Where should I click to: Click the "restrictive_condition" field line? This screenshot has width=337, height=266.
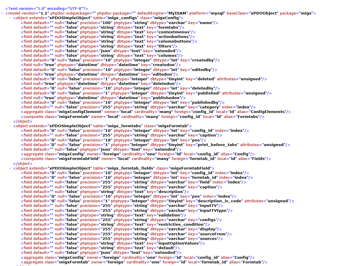116,225
